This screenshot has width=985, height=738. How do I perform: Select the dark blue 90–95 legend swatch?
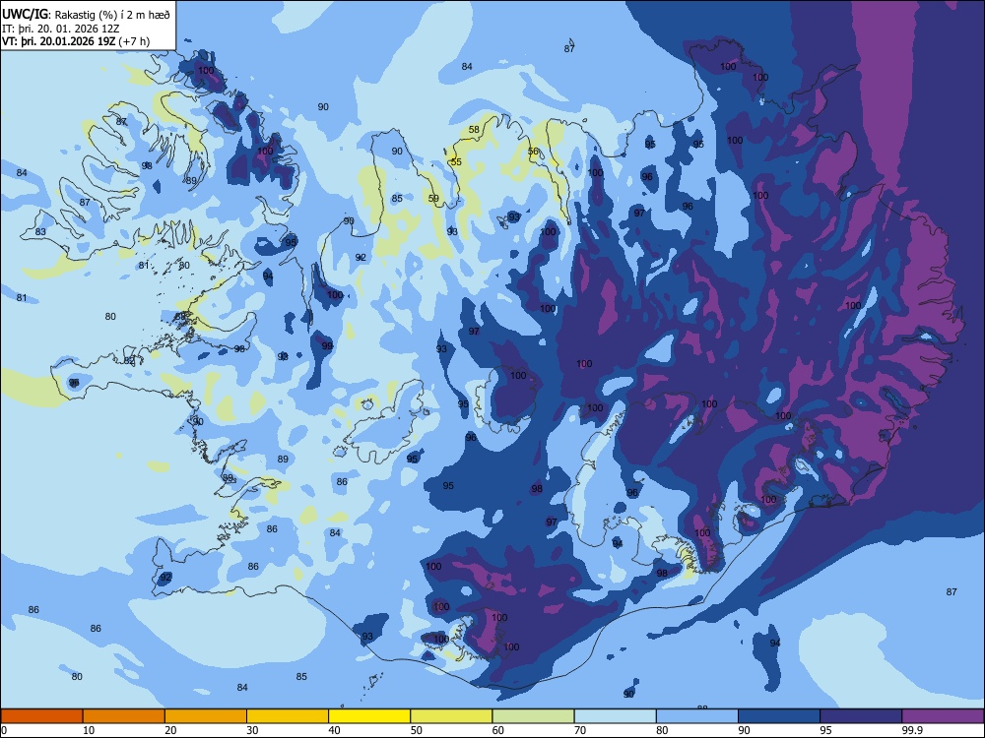click(x=779, y=716)
